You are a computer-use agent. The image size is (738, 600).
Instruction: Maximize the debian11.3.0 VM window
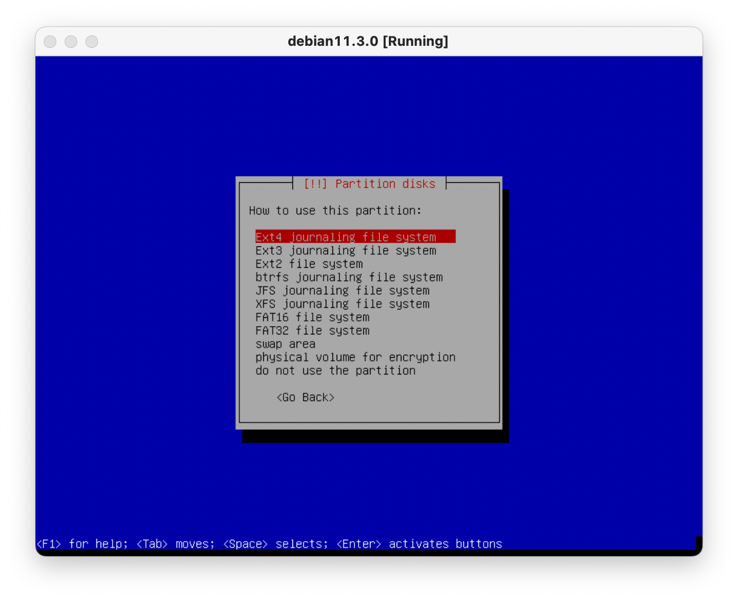pyautogui.click(x=92, y=42)
